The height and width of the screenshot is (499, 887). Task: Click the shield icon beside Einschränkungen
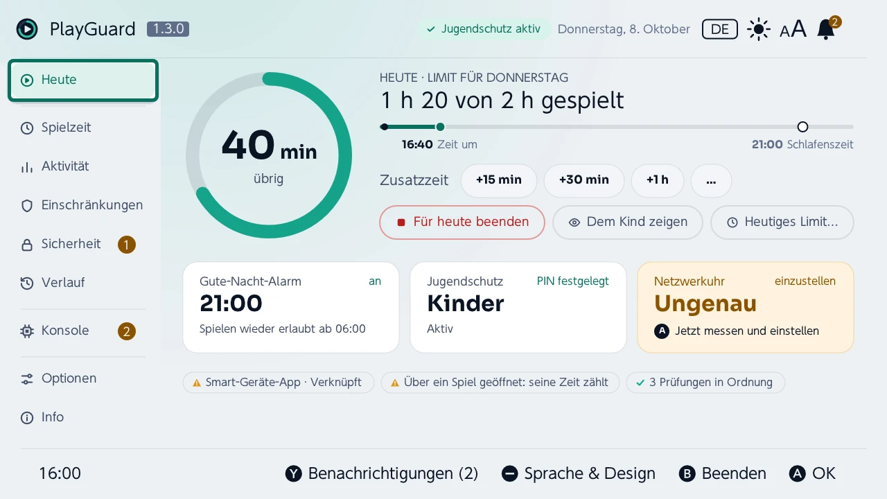(x=27, y=205)
